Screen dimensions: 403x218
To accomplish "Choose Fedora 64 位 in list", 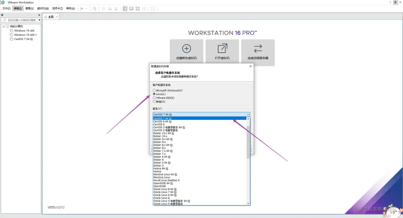I will [x=200, y=168].
